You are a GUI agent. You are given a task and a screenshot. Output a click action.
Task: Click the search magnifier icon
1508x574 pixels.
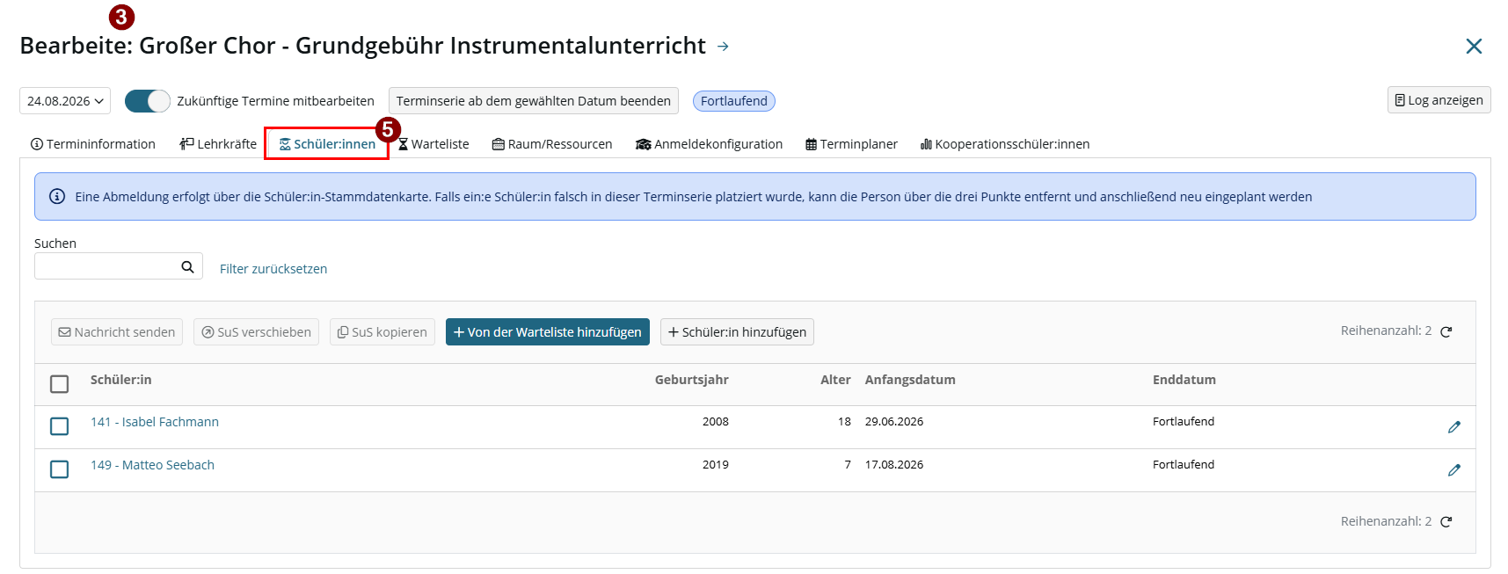[187, 266]
